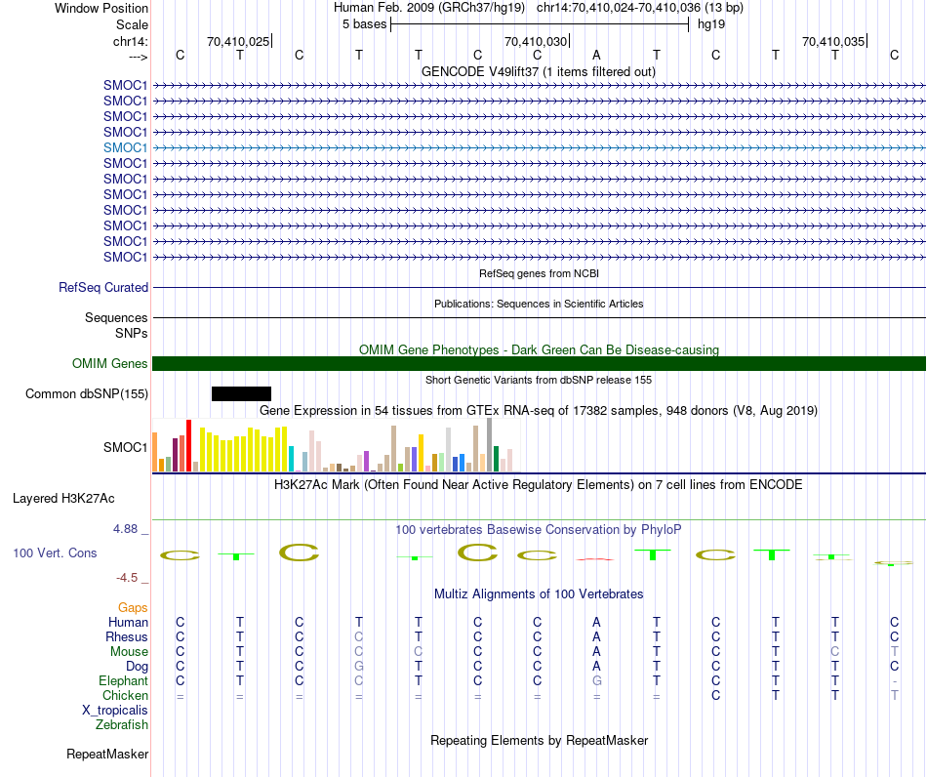Click the base A in sequence ruler

pyautogui.click(x=596, y=55)
